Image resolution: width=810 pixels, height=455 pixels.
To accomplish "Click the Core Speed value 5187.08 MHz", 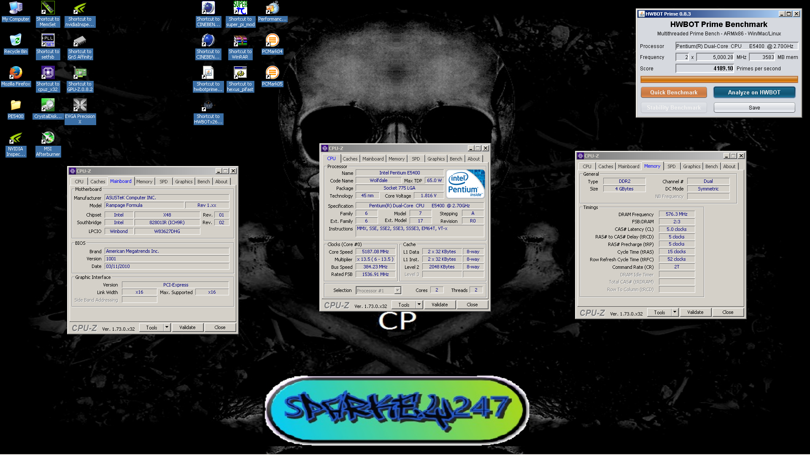I will tap(375, 252).
